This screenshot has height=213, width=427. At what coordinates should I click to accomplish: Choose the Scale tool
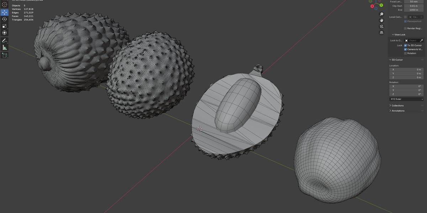(5, 26)
